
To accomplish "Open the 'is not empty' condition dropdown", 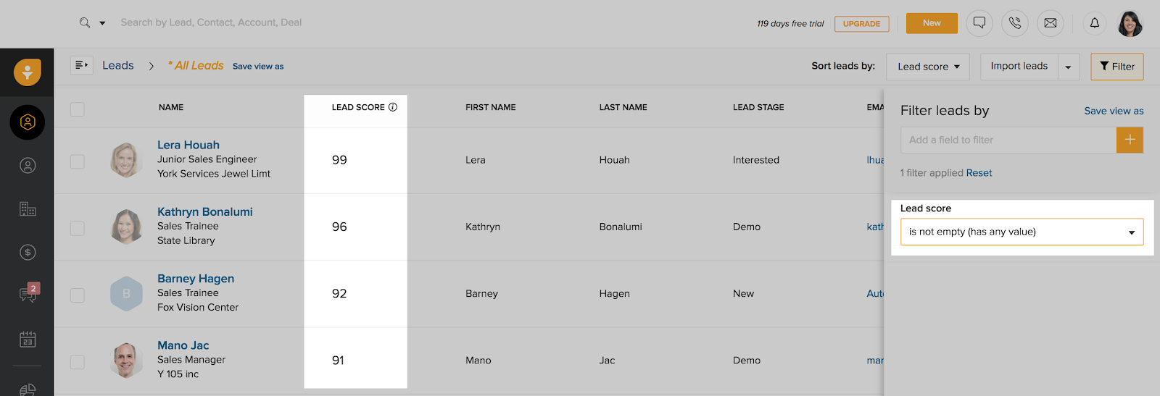I will (1022, 232).
